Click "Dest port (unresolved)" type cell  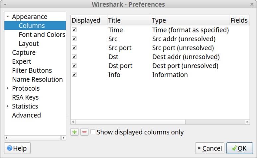186,66
